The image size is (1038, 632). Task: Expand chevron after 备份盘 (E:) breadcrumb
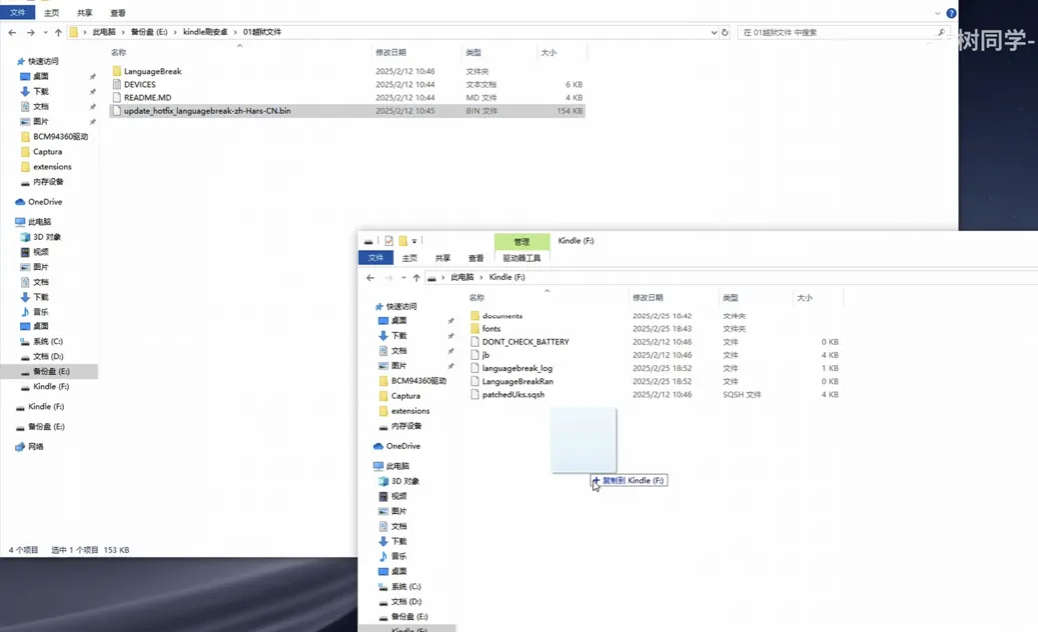pos(175,32)
